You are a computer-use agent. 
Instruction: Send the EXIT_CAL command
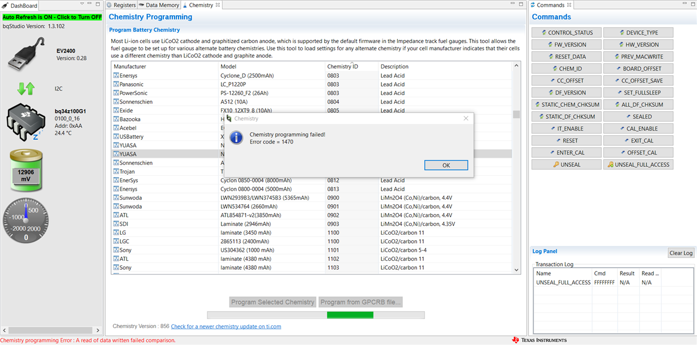(x=638, y=141)
